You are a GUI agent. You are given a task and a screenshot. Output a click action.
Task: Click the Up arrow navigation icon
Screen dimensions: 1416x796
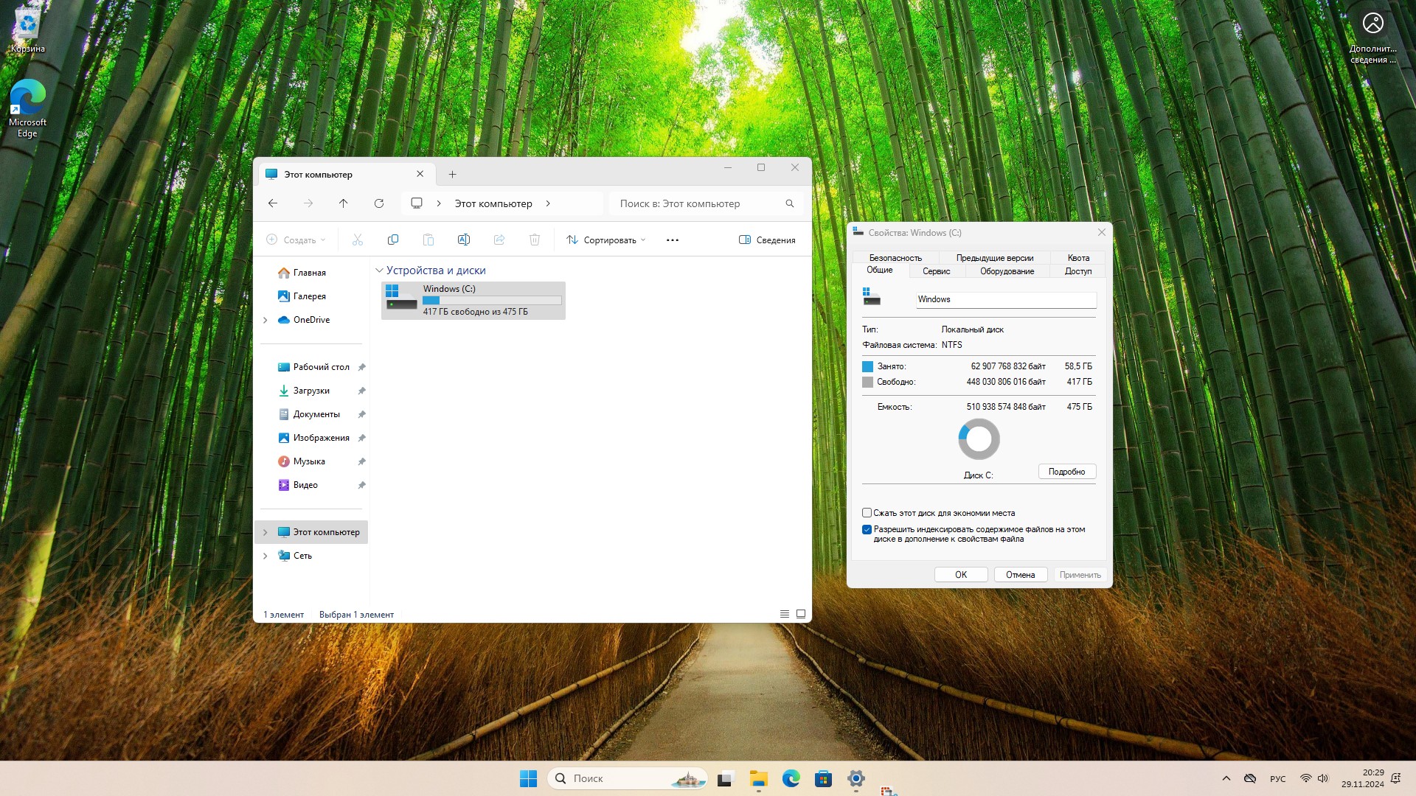click(x=343, y=203)
